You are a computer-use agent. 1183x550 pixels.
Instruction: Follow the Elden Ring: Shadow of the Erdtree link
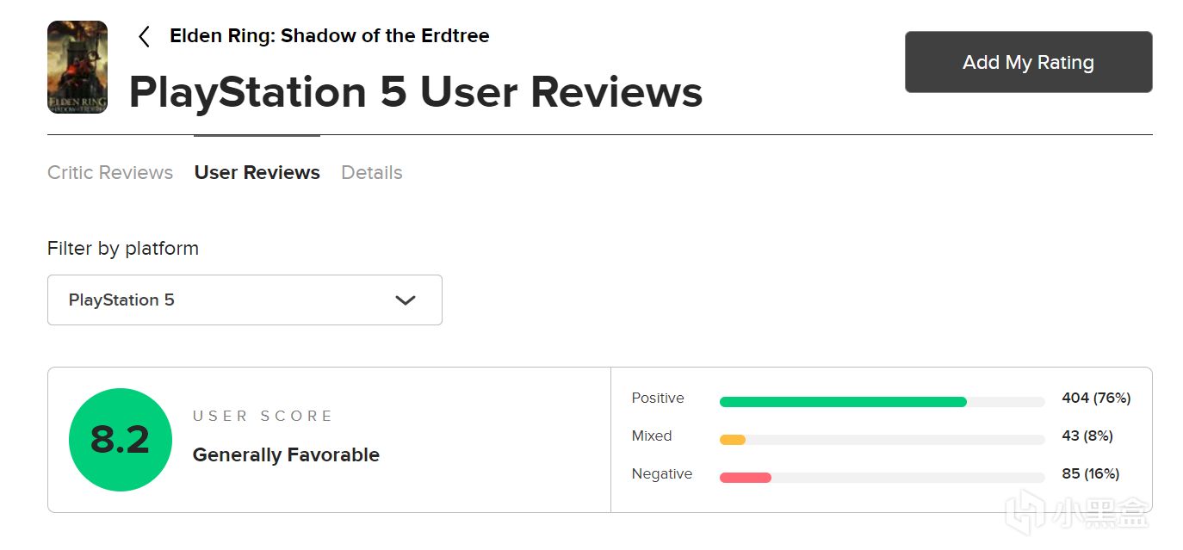click(x=330, y=36)
